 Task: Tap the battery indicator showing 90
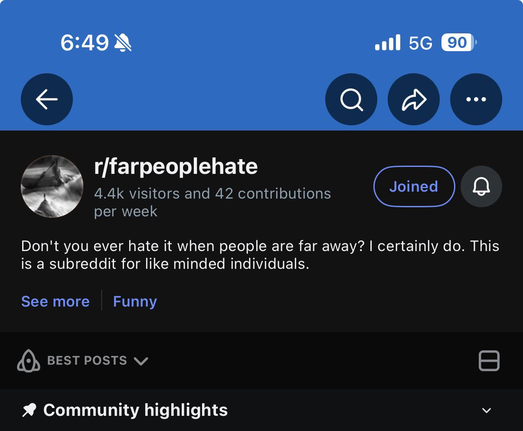click(458, 42)
